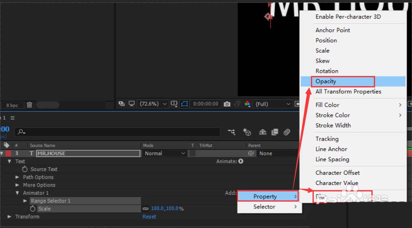Viewport: 412px width, 228px height.
Task: Open Fill Color submenu
Action: (x=353, y=105)
